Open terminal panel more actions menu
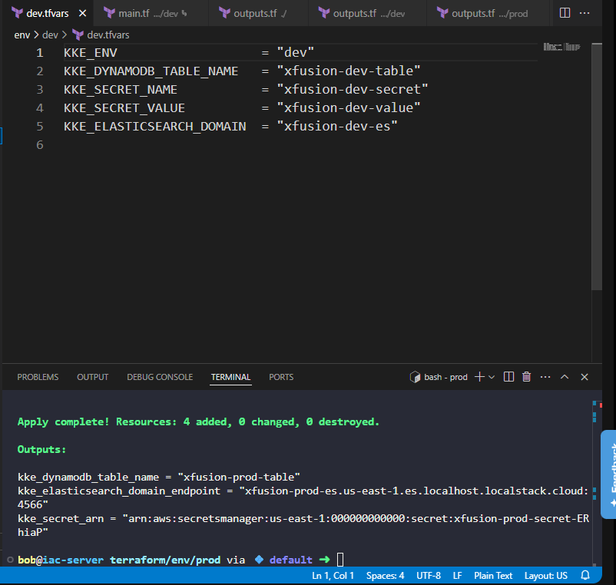The image size is (616, 585). [545, 377]
